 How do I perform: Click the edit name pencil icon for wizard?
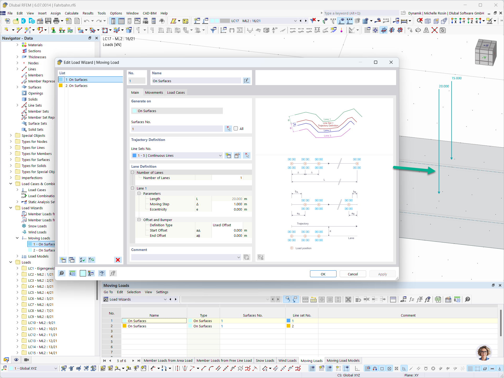(x=247, y=81)
